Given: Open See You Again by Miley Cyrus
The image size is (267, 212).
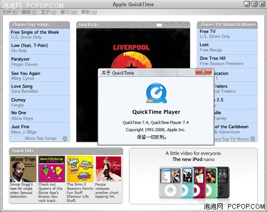Looking at the screenshot, I should tap(40, 76).
